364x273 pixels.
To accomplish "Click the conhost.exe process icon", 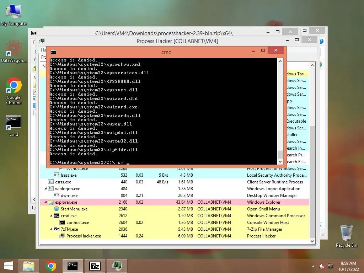I will tap(62, 223).
